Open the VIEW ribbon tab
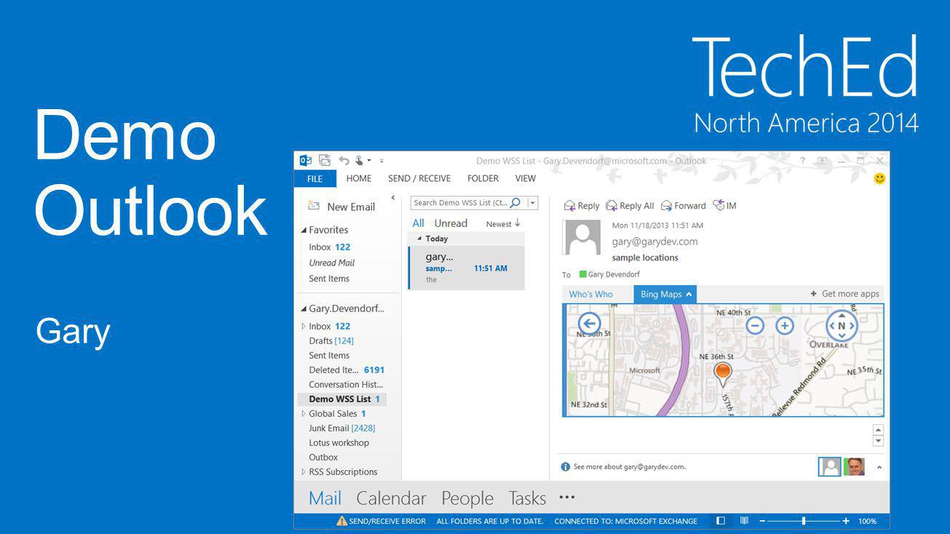 pos(526,179)
